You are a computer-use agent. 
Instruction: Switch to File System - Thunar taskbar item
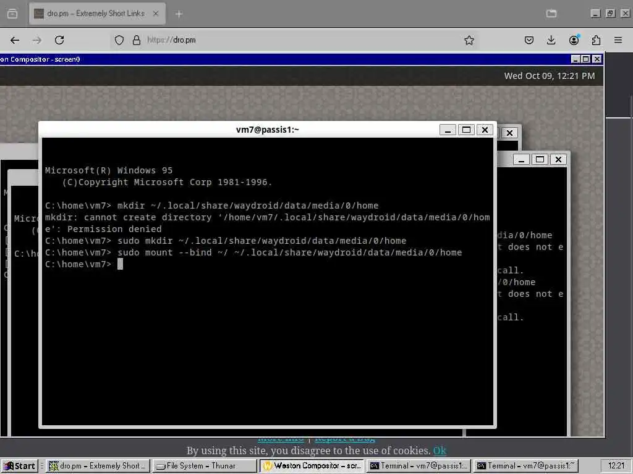[x=205, y=466]
